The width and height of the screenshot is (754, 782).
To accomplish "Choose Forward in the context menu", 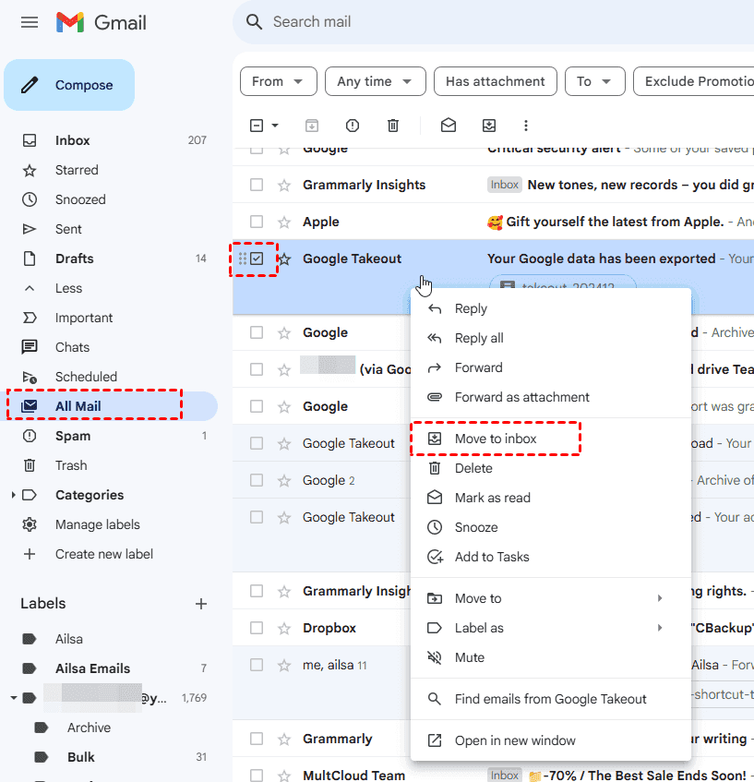I will [551, 367].
